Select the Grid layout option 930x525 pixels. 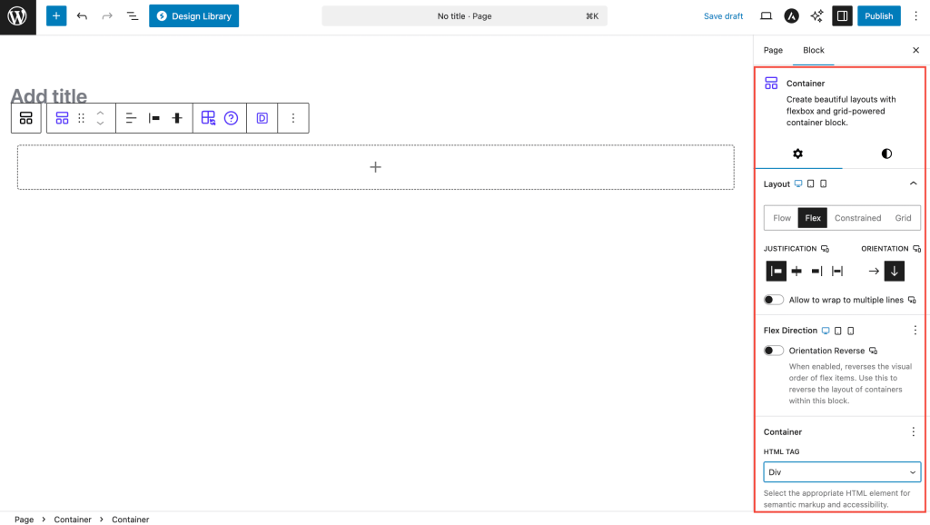[903, 218]
